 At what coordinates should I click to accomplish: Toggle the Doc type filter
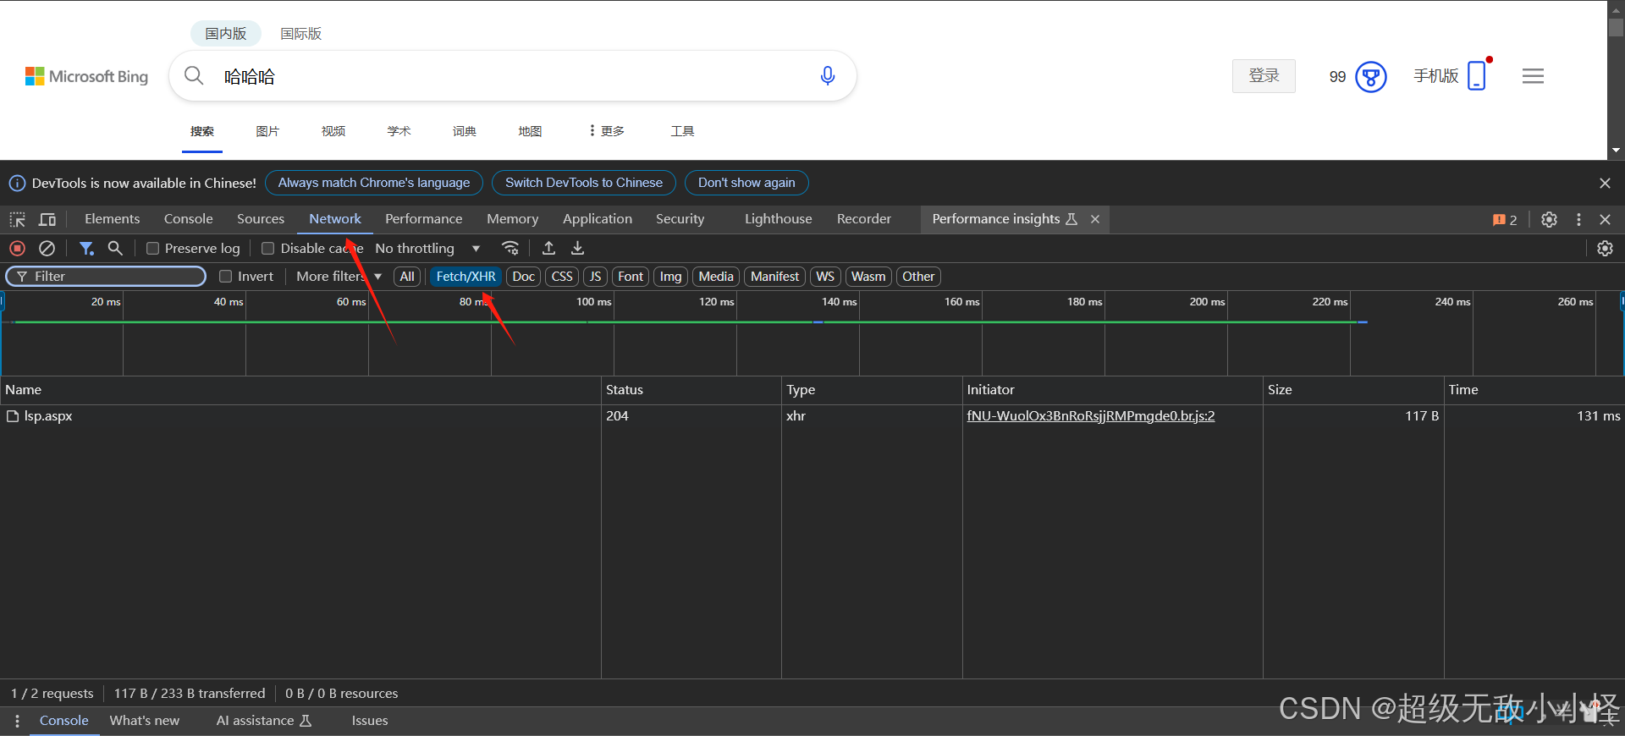pos(524,277)
